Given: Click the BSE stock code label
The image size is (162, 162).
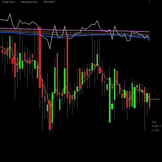Looking at the screenshot, I should 50,2.
